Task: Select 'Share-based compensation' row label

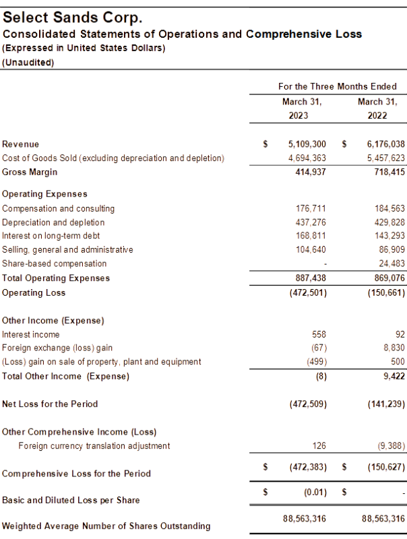Action: pos(55,263)
